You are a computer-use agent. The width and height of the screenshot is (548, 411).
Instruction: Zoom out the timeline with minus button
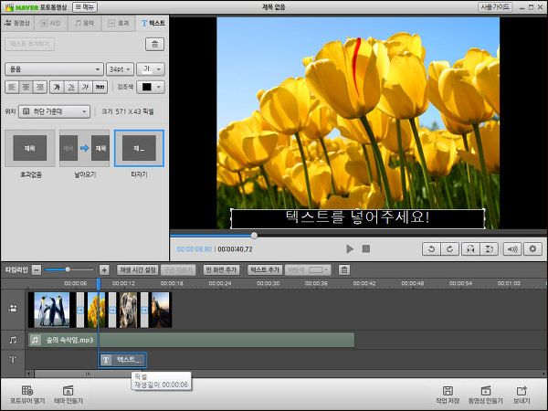click(x=37, y=269)
